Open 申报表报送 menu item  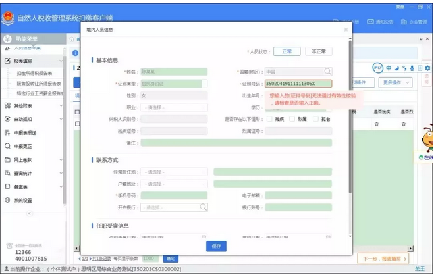point(25,133)
